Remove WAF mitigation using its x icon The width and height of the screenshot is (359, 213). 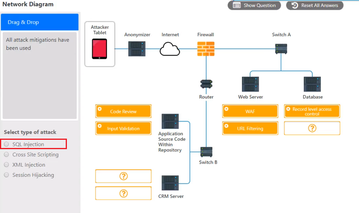[x=226, y=109]
